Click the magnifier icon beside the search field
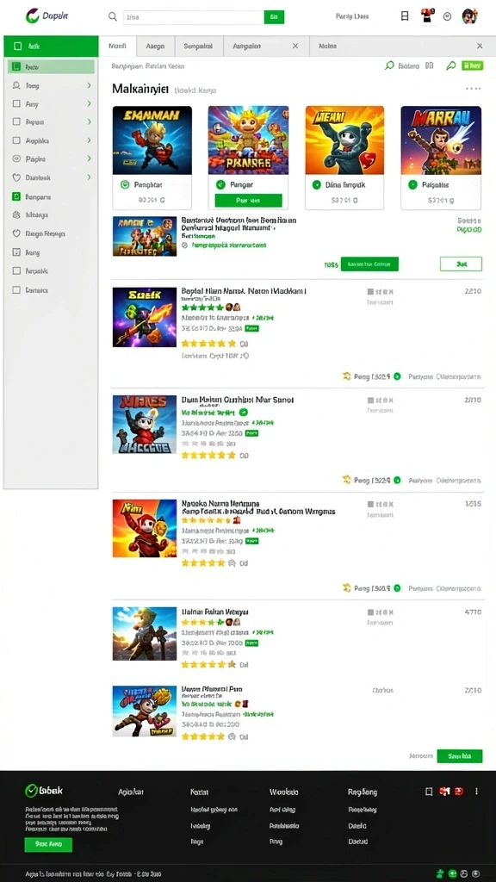 (x=113, y=17)
